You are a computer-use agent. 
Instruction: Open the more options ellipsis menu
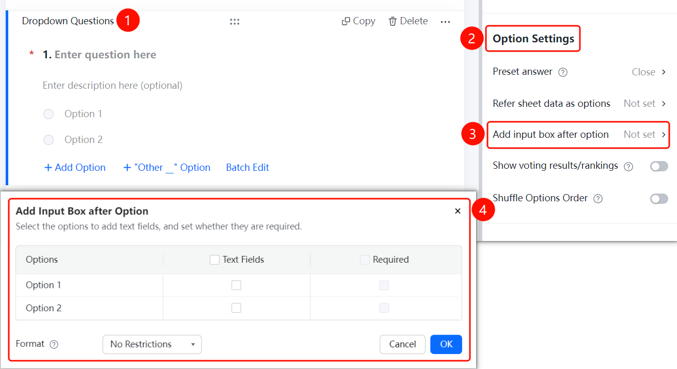coord(445,22)
